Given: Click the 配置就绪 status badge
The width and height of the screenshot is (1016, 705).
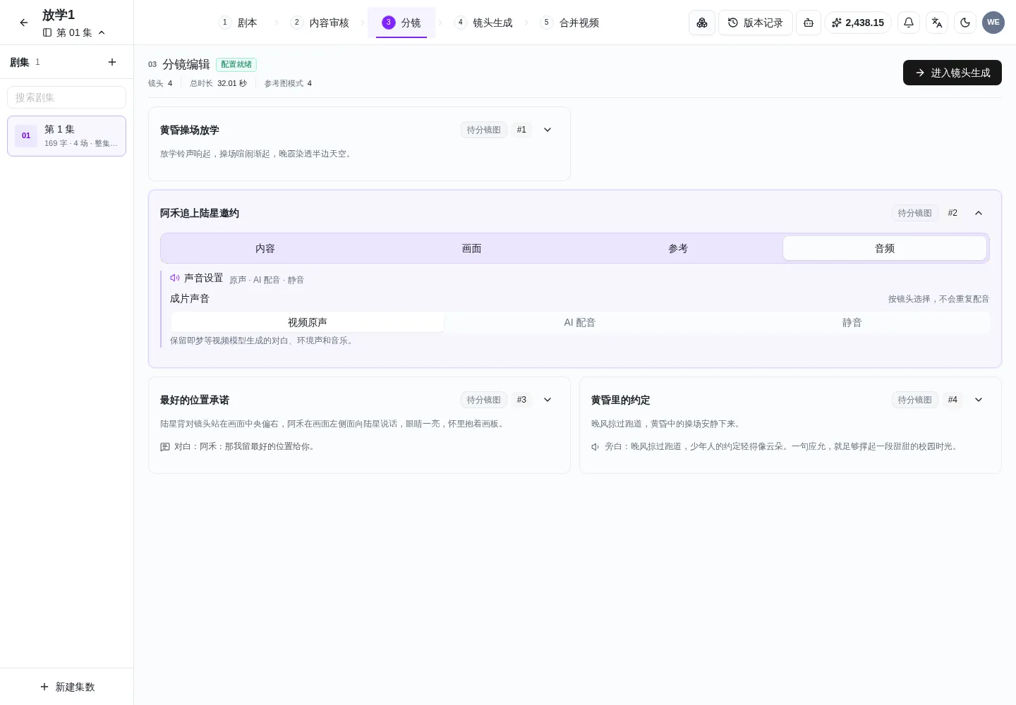Looking at the screenshot, I should pos(236,64).
